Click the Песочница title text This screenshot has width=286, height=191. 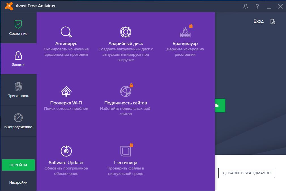125,163
